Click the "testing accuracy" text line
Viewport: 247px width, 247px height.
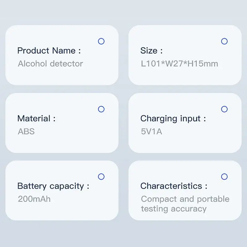174,209
